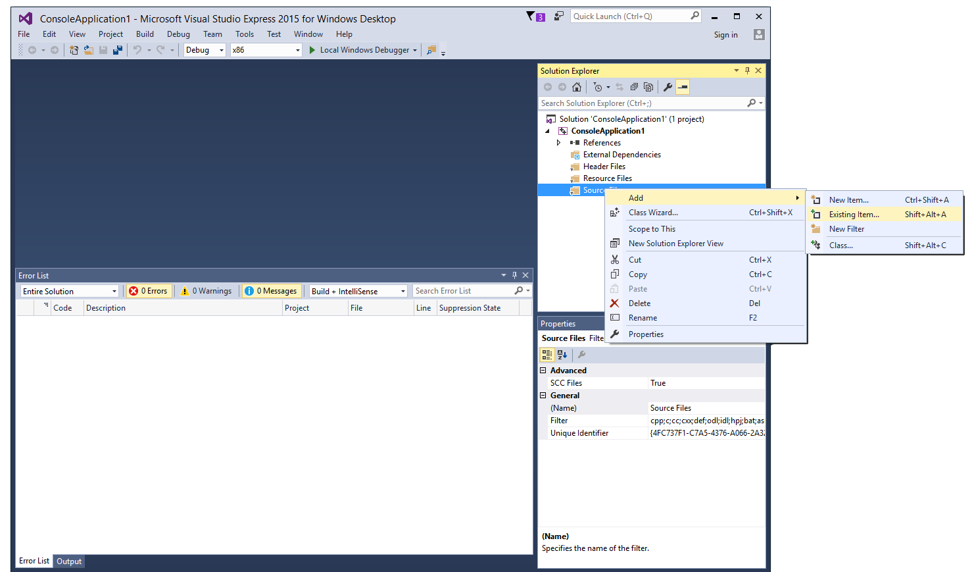Collapse the ConsoleApplication1 project node
The width and height of the screenshot is (972, 572).
point(548,131)
